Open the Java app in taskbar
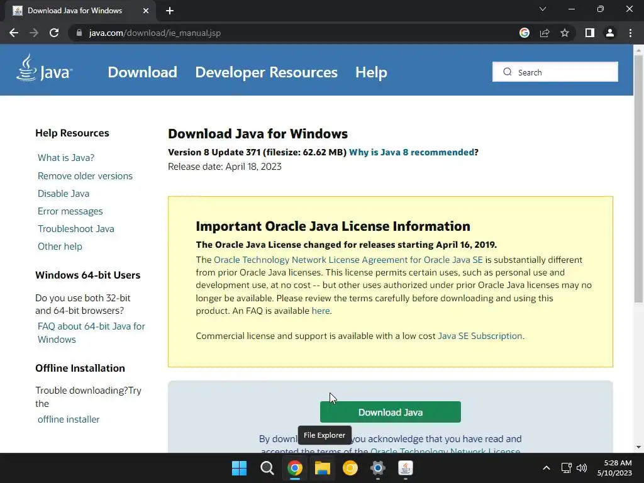Image resolution: width=644 pixels, height=483 pixels. point(406,468)
